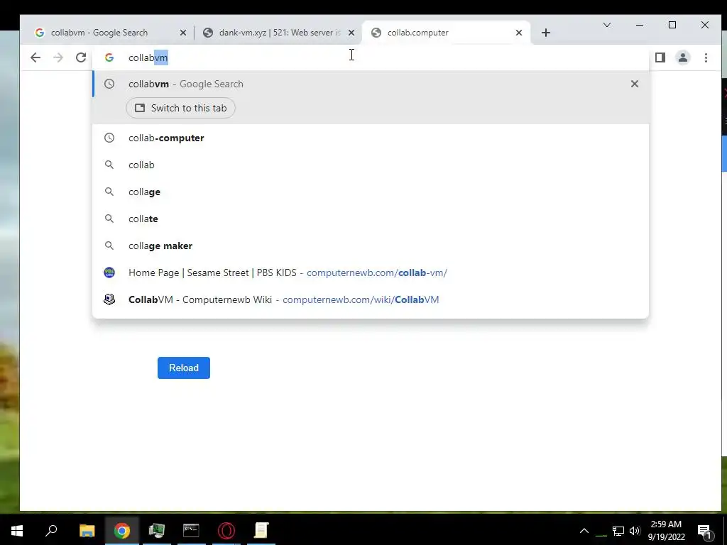The width and height of the screenshot is (727, 545).
Task: Click the Chrome taskbar icon
Action: (122, 530)
